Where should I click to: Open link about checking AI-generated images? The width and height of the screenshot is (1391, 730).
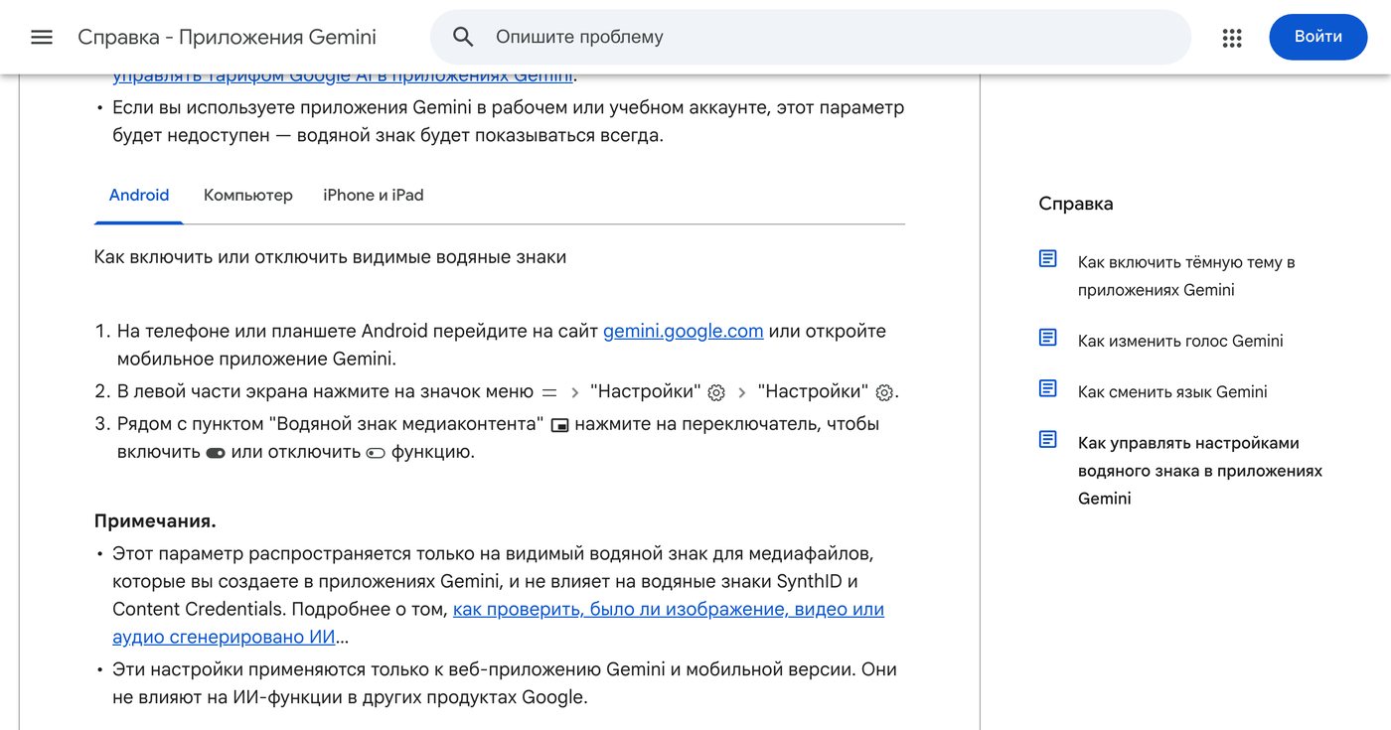click(498, 623)
